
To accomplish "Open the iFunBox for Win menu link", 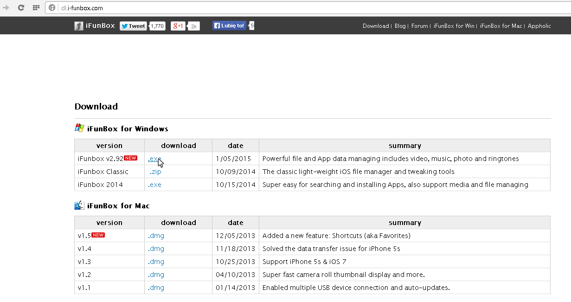I will pyautogui.click(x=454, y=26).
